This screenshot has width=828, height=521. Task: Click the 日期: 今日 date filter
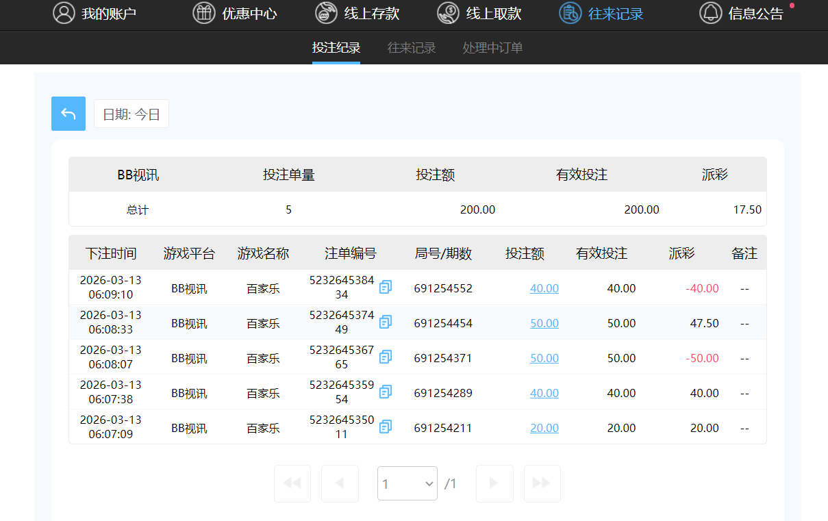coord(131,114)
